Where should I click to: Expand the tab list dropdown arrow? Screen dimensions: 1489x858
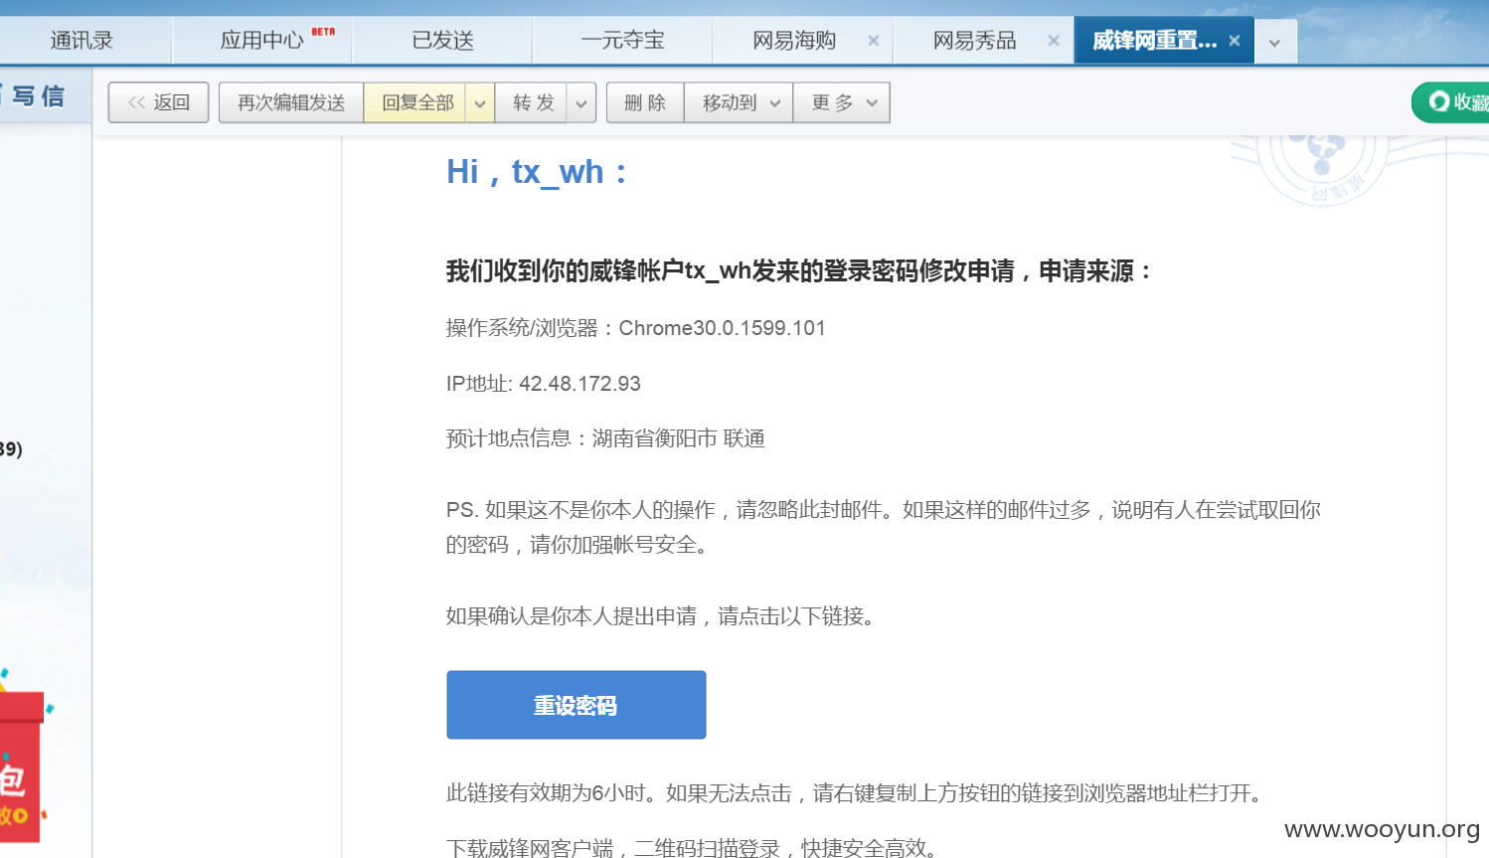tap(1274, 43)
